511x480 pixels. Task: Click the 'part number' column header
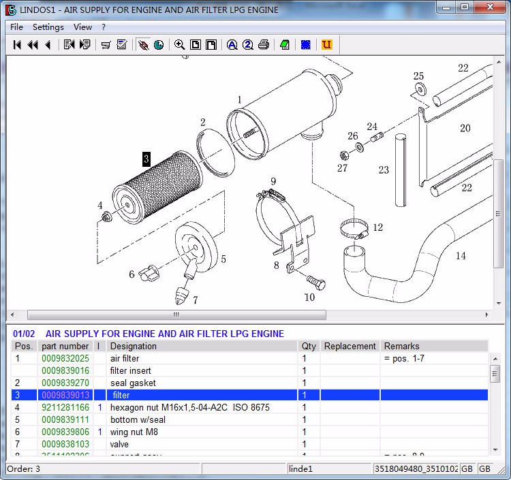point(65,346)
